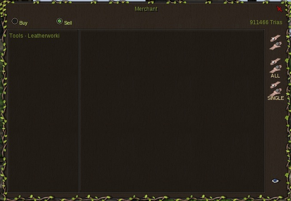Image resolution: width=291 pixels, height=201 pixels.
Task: Close the Merchant window with red X
Action: coord(279,9)
